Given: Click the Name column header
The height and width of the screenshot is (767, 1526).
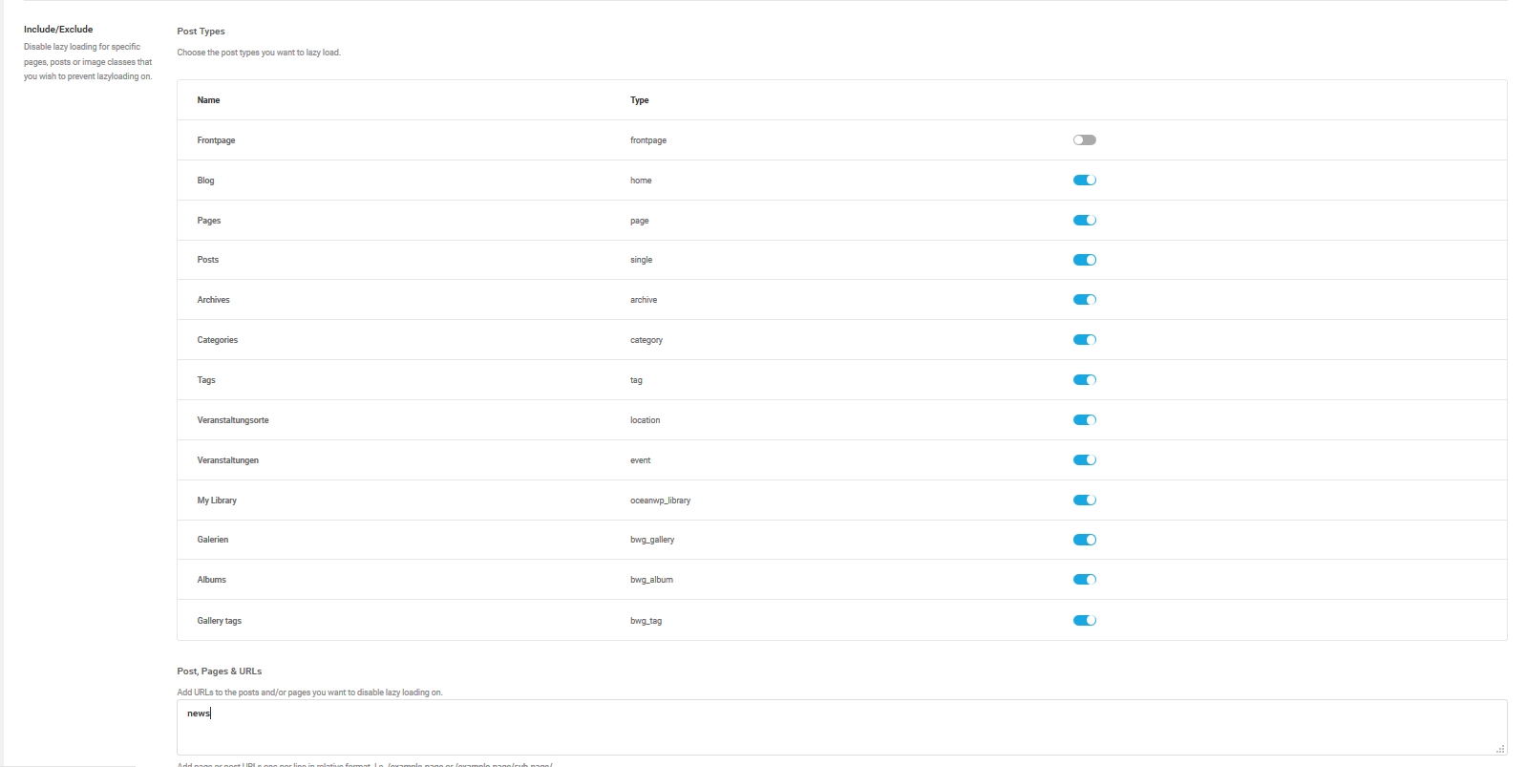Looking at the screenshot, I should pyautogui.click(x=208, y=100).
